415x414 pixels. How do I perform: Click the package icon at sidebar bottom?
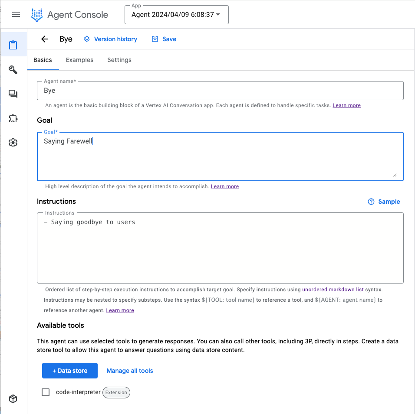[13, 398]
